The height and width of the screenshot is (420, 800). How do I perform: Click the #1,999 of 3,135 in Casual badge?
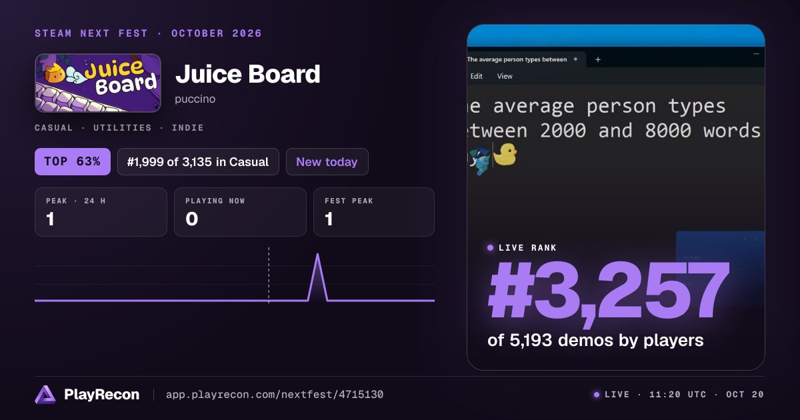pyautogui.click(x=198, y=161)
